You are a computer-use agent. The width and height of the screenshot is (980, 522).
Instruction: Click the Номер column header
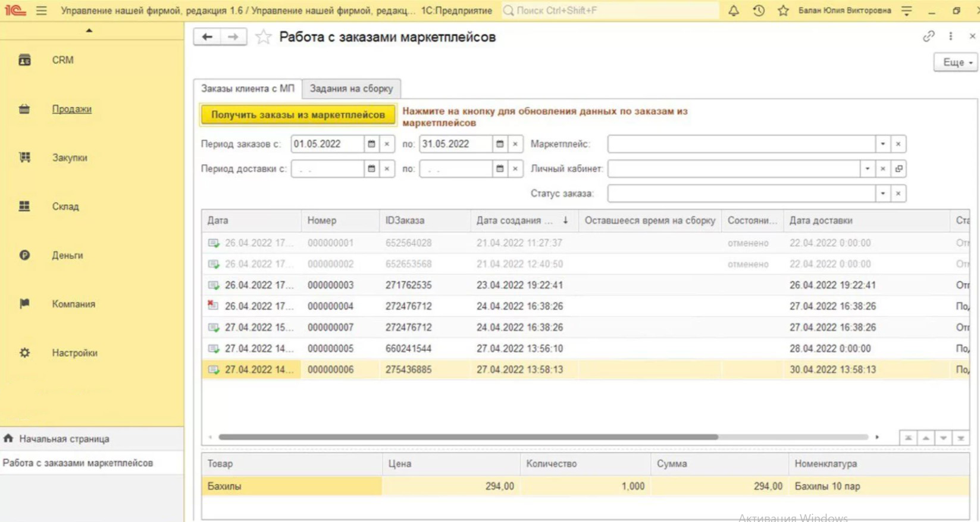(x=340, y=221)
